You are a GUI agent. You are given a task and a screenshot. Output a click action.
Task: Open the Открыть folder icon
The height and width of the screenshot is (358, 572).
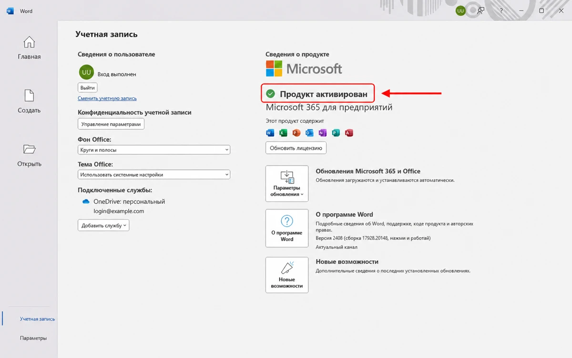[29, 149]
